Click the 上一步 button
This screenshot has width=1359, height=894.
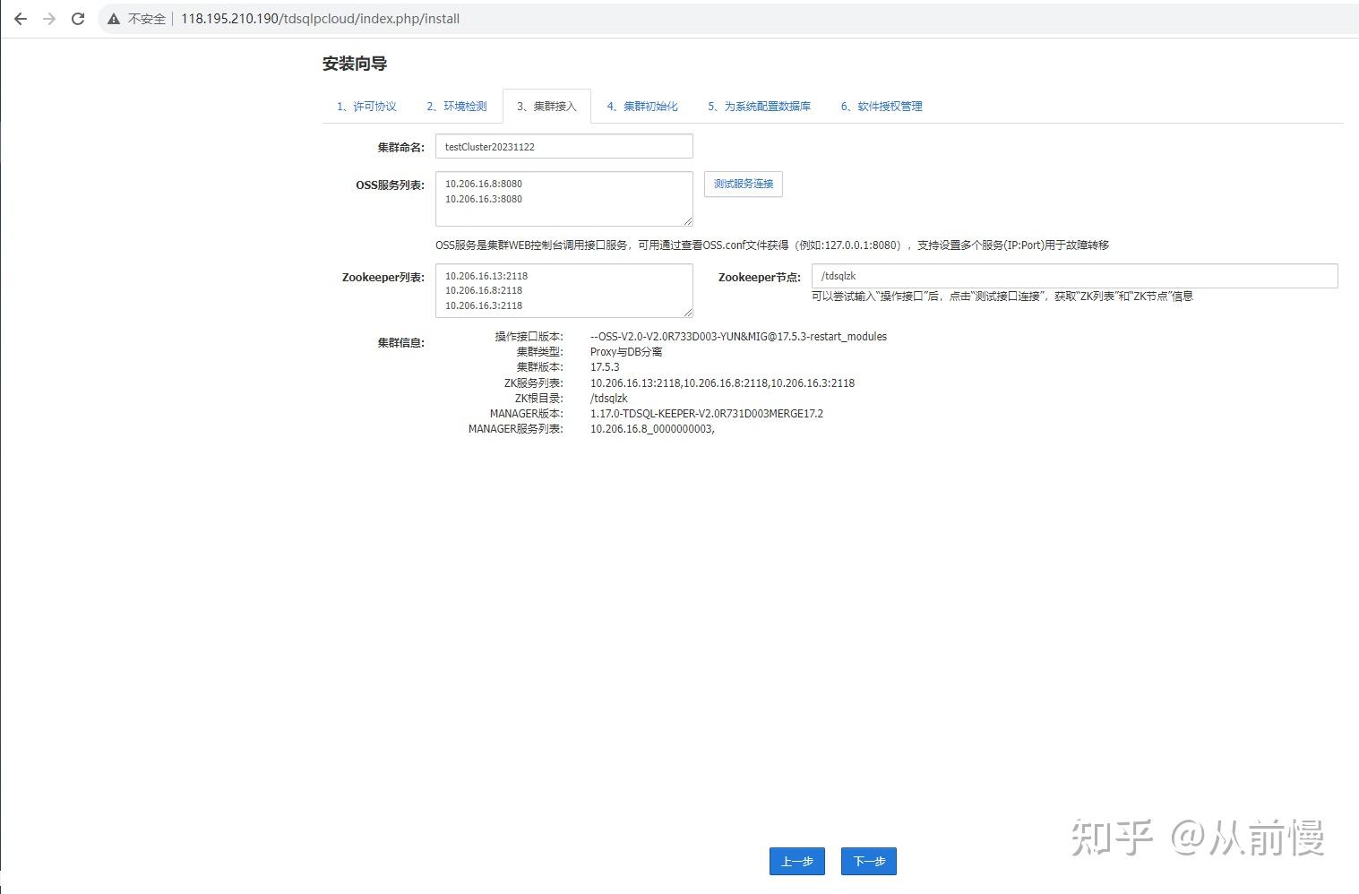[796, 861]
